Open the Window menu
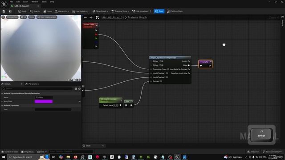Viewport: 285px width, 160px height. (x=35, y=2)
